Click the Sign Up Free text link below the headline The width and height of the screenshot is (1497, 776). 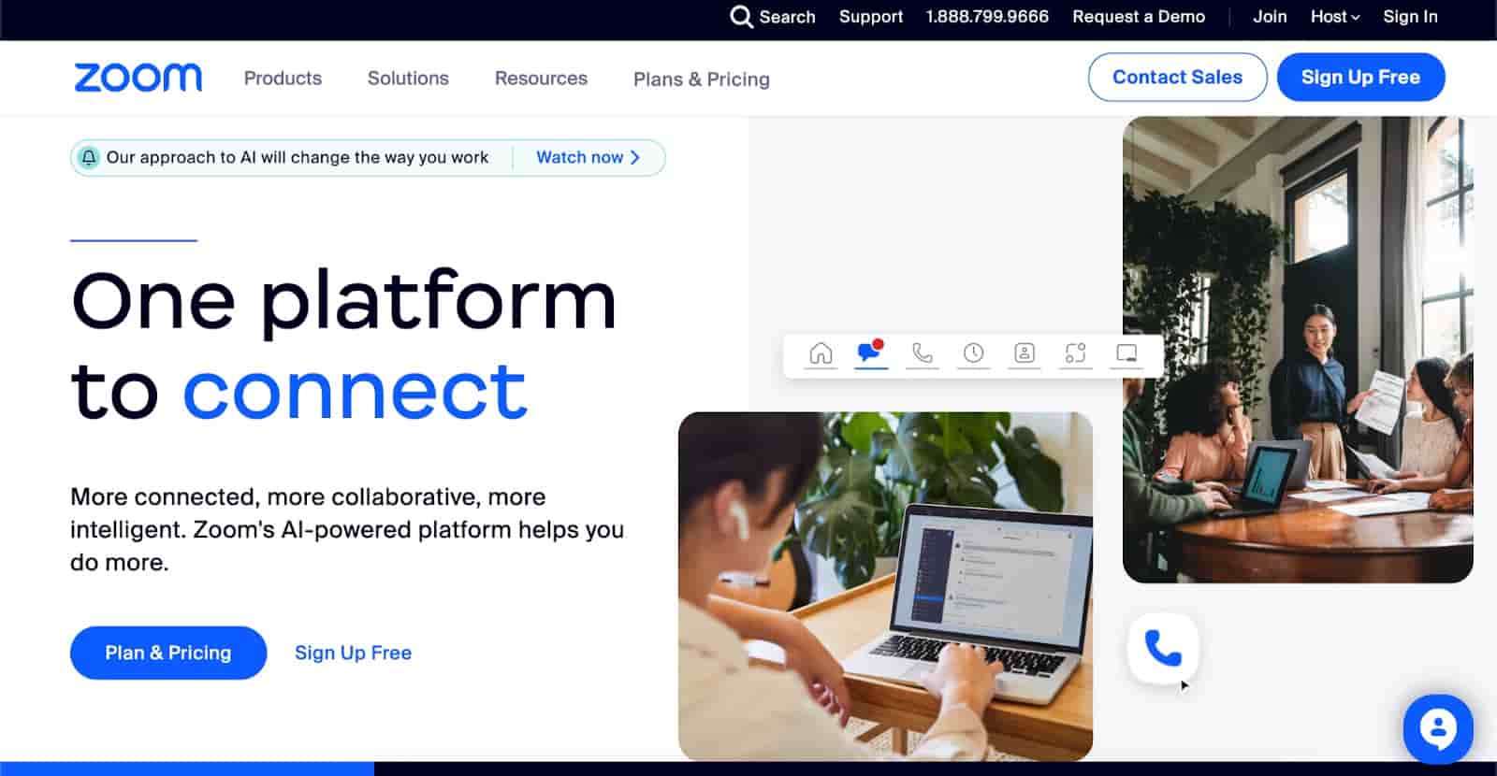tap(353, 653)
